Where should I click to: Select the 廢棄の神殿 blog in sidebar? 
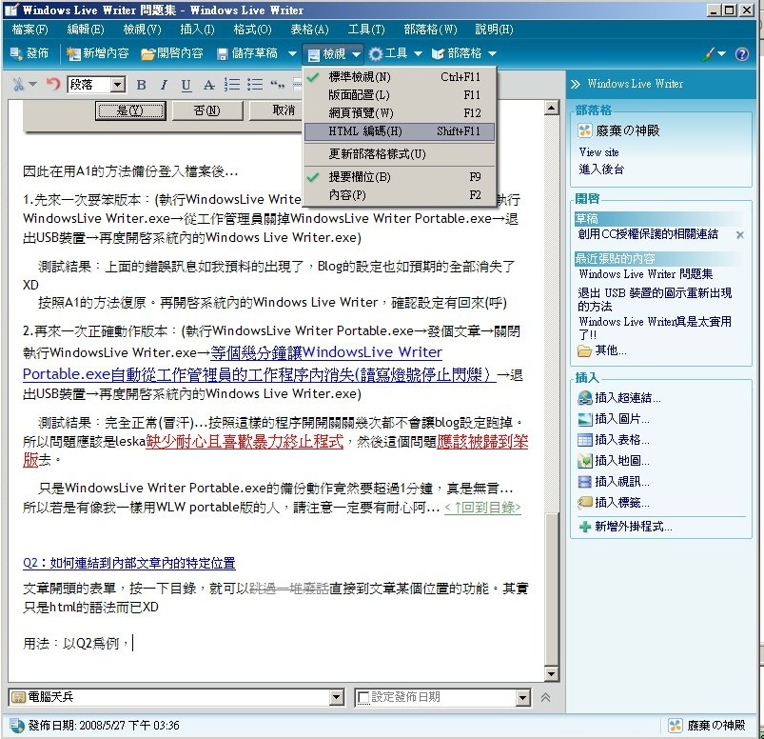pos(618,130)
